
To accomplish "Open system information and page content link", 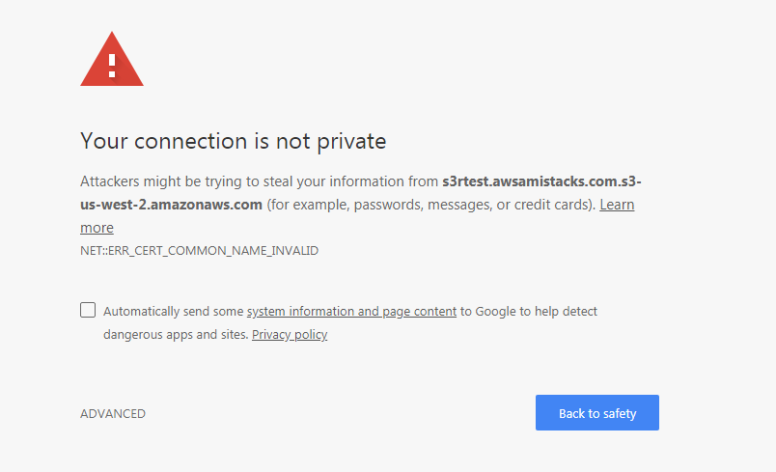I will click(x=351, y=312).
